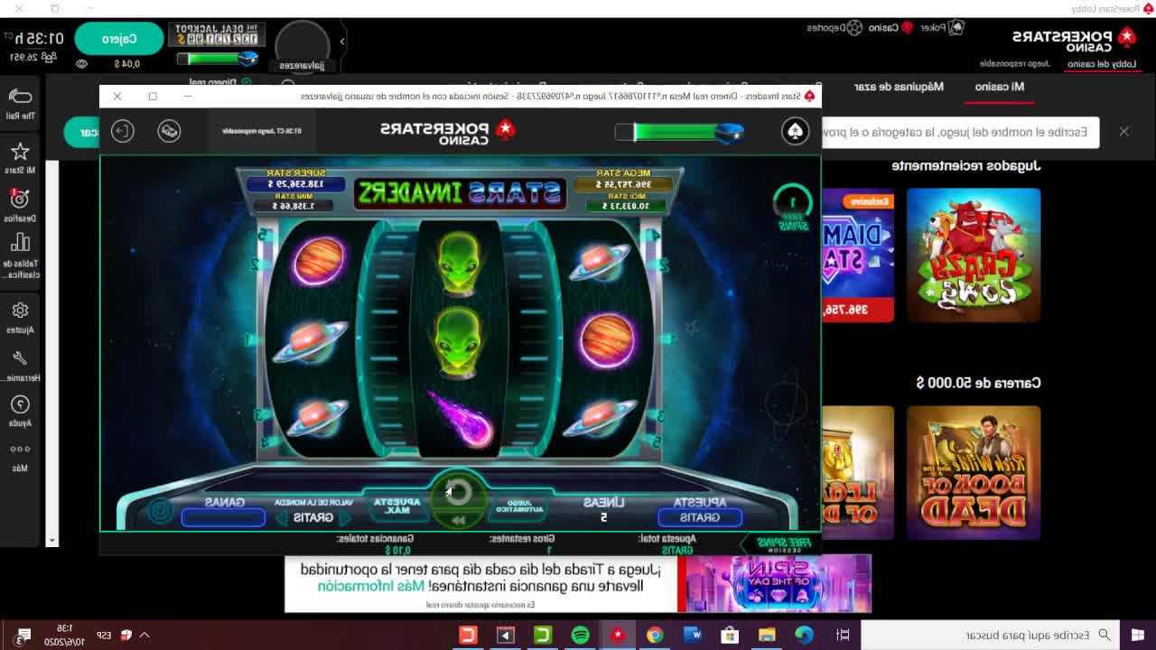Click the exit-game icon in the slot header

pyautogui.click(x=122, y=131)
